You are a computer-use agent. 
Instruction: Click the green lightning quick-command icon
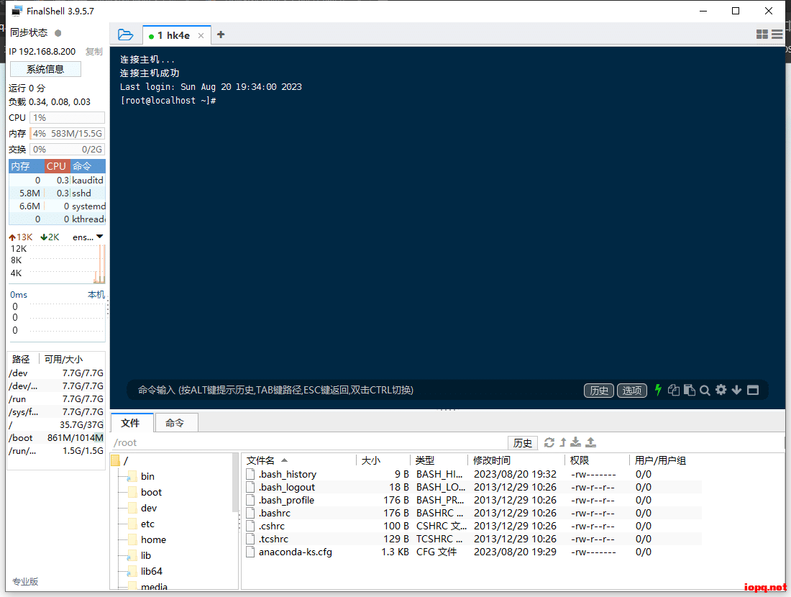(657, 390)
